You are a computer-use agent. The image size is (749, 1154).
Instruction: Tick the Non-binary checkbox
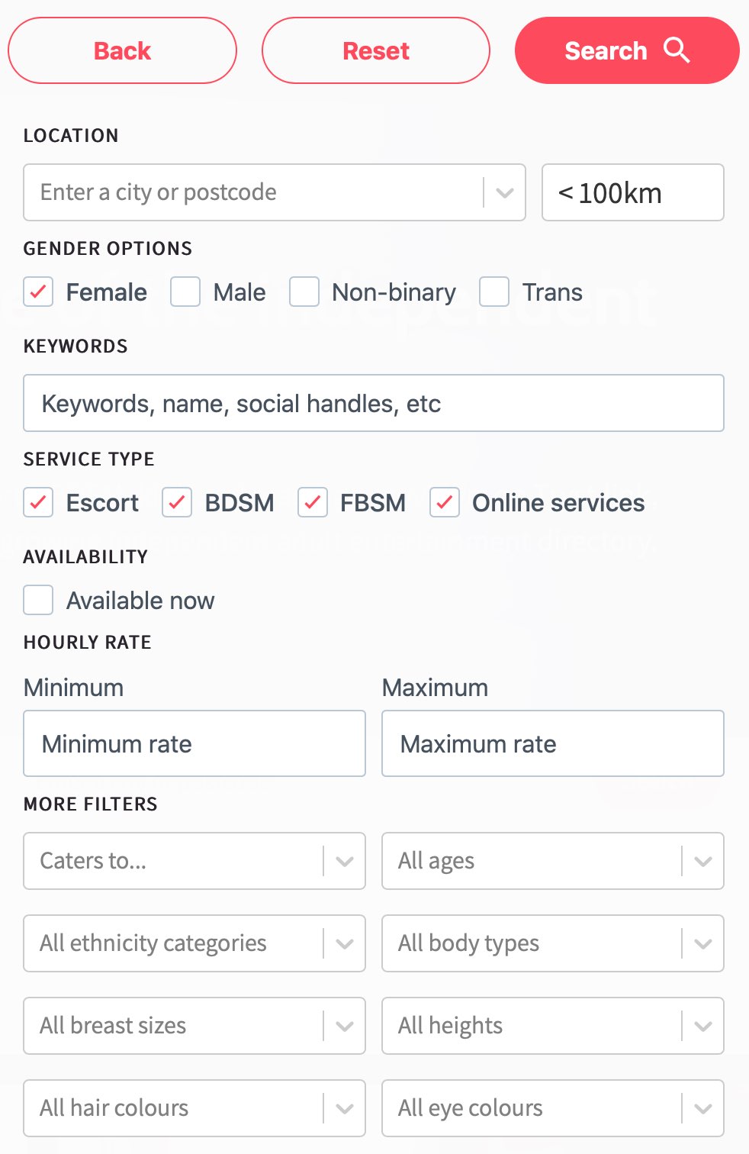(x=304, y=292)
